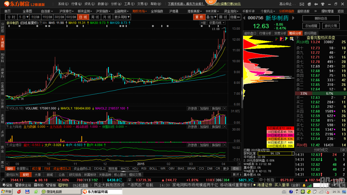Open the 5日 period dropdown

23,17
